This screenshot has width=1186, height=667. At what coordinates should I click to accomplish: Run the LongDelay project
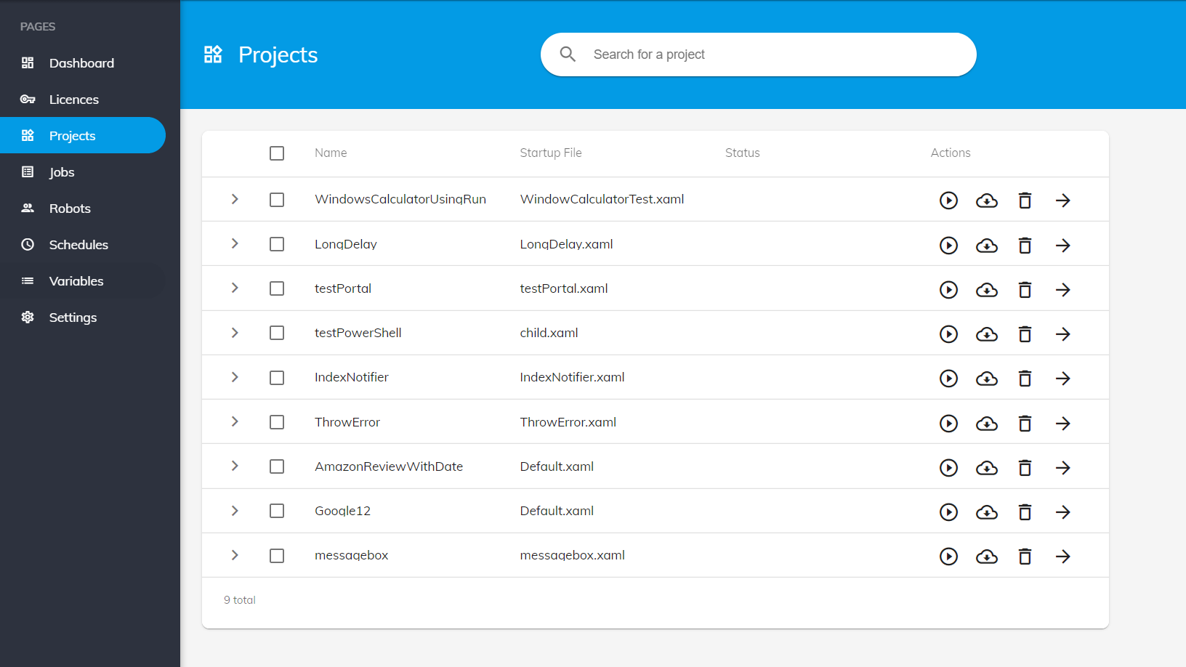pos(948,246)
